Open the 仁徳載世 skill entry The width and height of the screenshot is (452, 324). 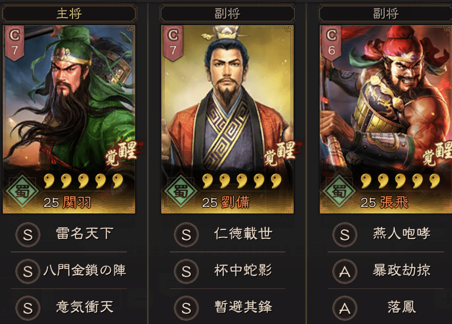click(244, 233)
